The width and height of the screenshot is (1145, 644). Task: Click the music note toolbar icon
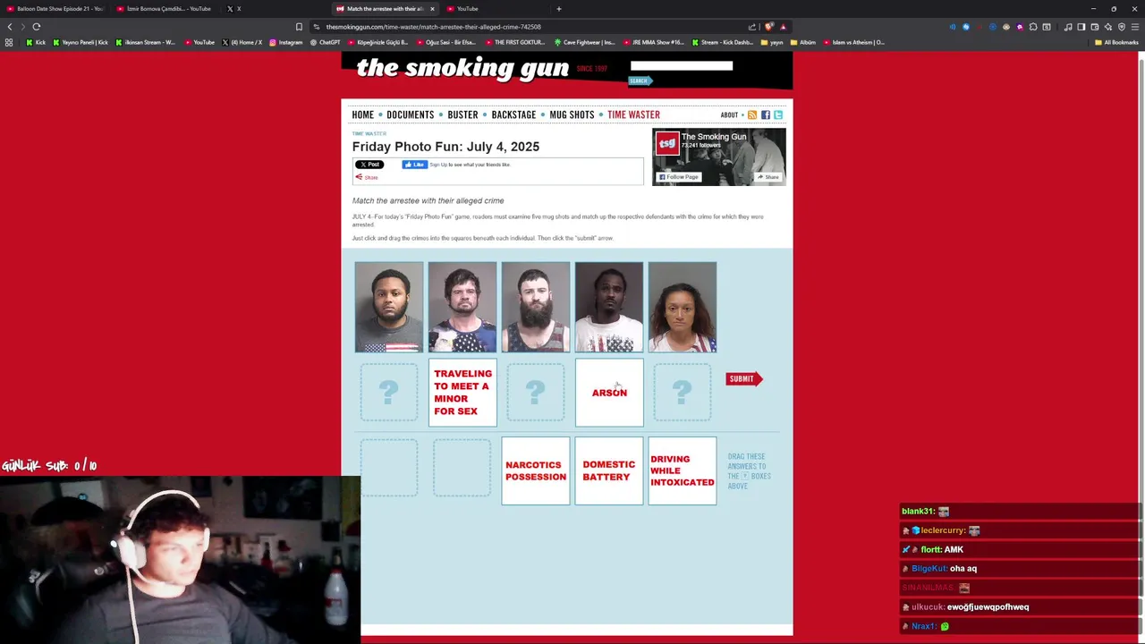point(1068,27)
